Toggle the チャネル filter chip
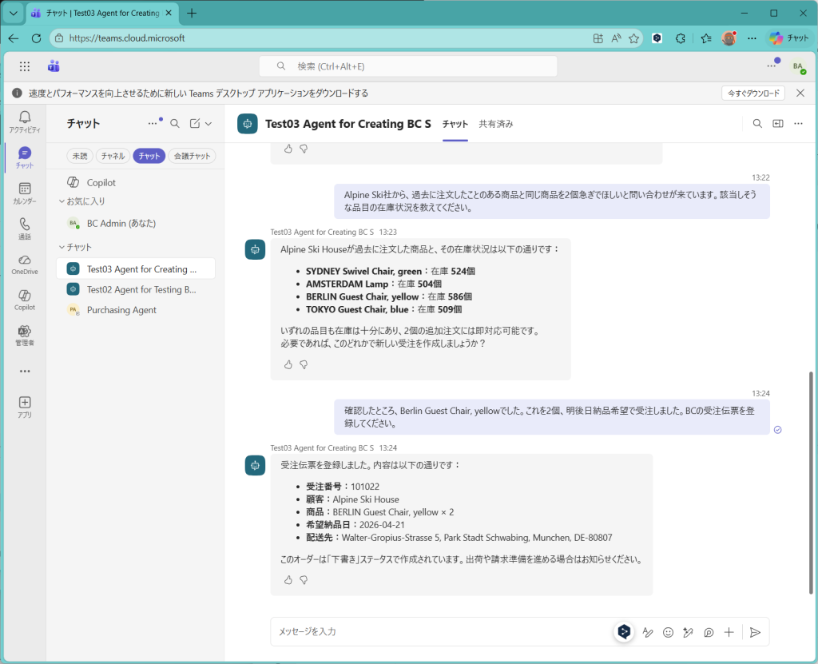Screen dimensions: 818x664 (113, 156)
